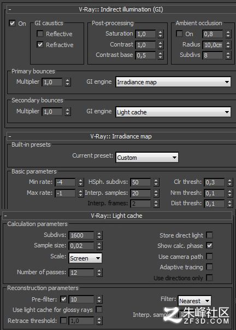Click Clr thresh value field

[x=214, y=182]
